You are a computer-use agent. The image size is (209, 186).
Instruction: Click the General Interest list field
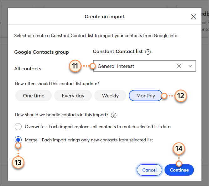coord(144,66)
